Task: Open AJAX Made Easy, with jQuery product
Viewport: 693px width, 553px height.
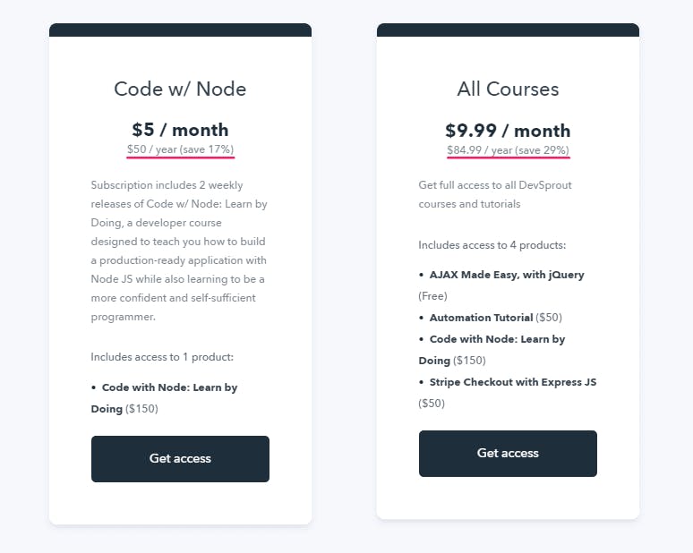Action: click(507, 275)
